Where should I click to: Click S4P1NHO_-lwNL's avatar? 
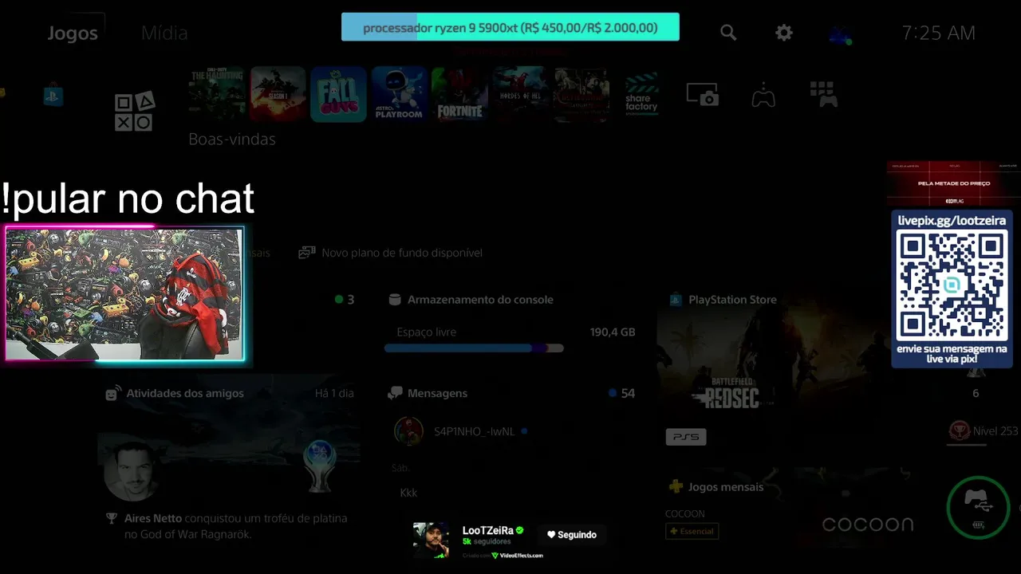[x=408, y=431]
